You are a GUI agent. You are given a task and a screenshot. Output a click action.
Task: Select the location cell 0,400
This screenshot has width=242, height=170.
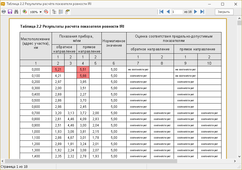tap(36, 94)
